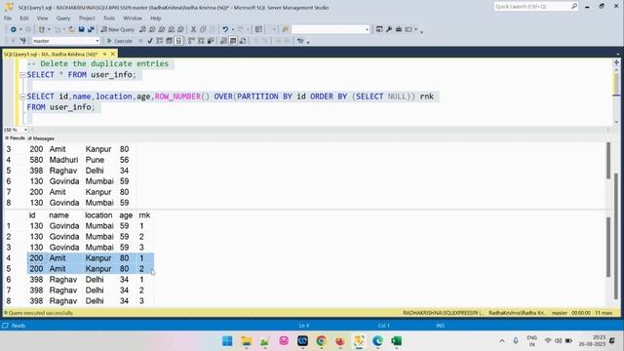Click the Copy icon in toolbar
Screen dimensions: 624x351
(203, 29)
